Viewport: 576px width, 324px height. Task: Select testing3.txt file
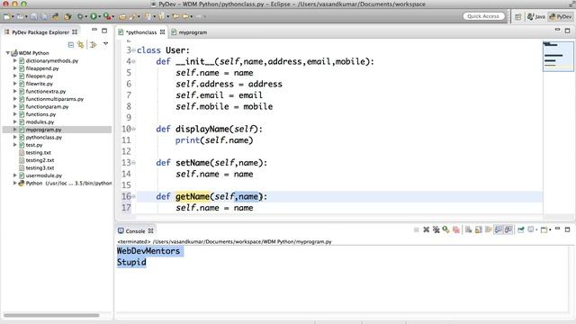pos(40,168)
